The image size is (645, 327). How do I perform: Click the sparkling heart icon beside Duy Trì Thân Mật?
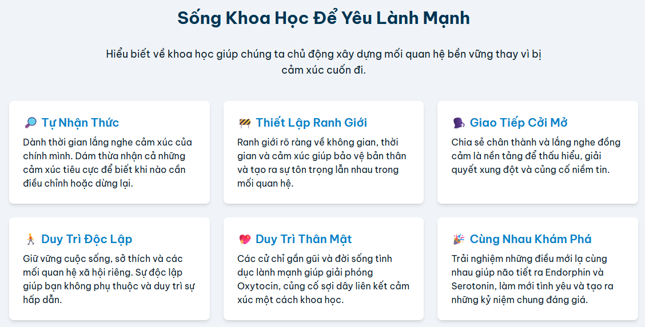coord(244,240)
